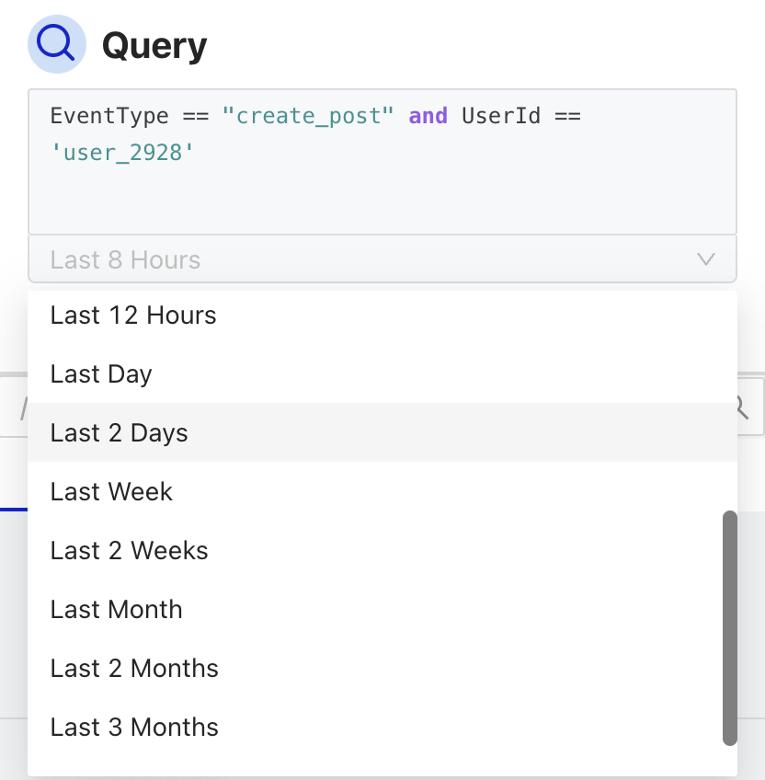The width and height of the screenshot is (765, 780).
Task: Select "Last 3 Months" time range
Action: [x=134, y=728]
